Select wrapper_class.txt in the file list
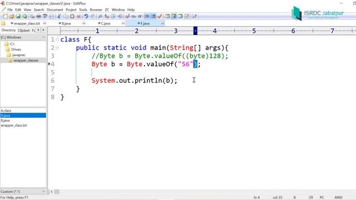The image size is (356, 200). pos(14,126)
